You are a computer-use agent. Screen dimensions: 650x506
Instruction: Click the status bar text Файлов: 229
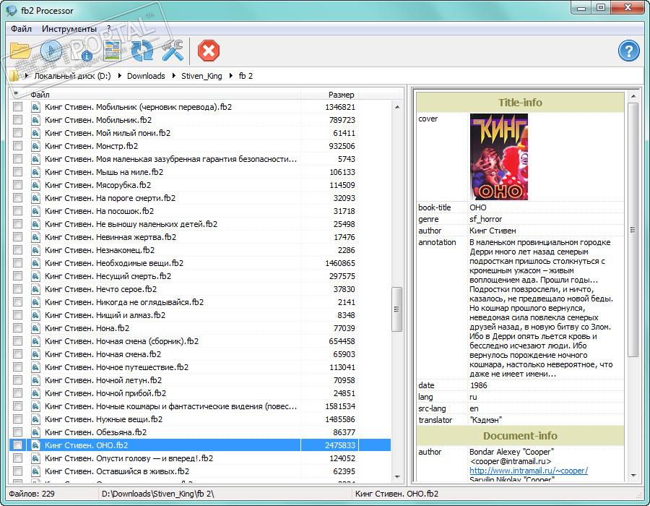(x=32, y=494)
